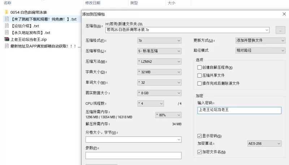
Task: Click the 上老王论坛当老王.zip archive icon
Action: pos(7,39)
